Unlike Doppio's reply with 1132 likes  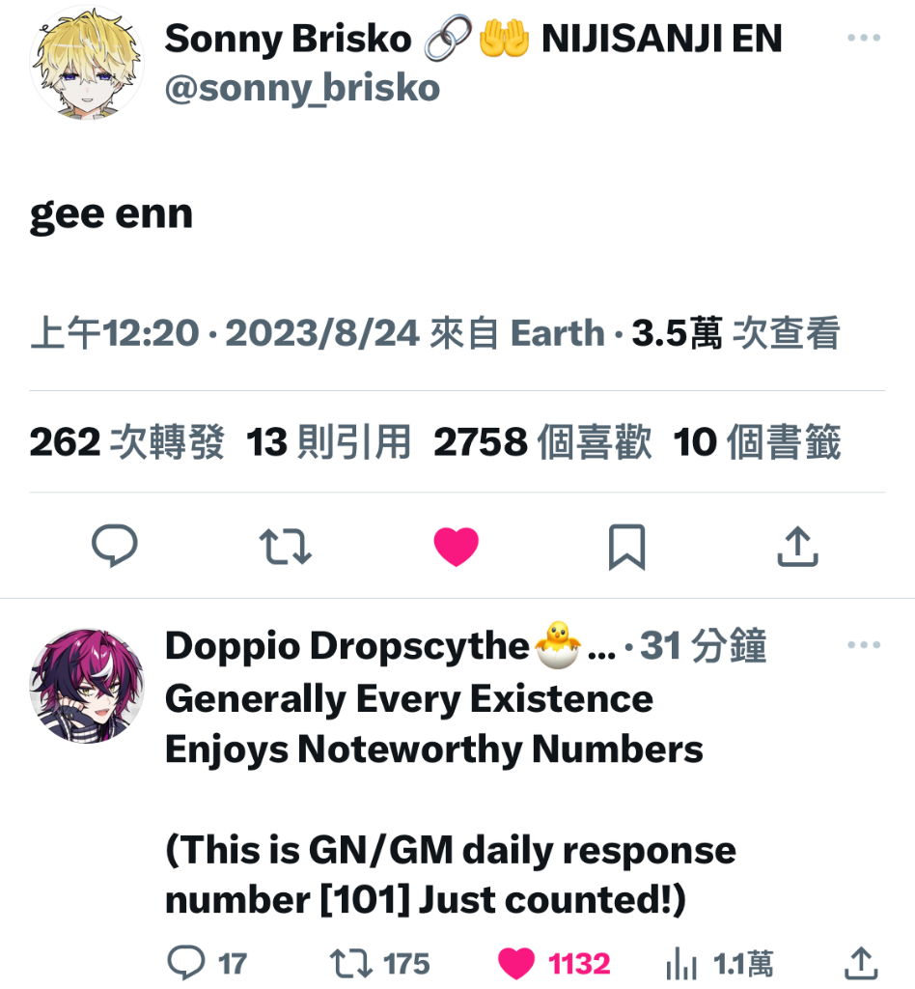coord(554,963)
